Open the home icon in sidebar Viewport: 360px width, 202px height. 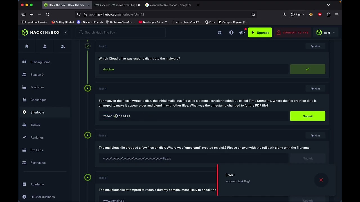pos(27,46)
